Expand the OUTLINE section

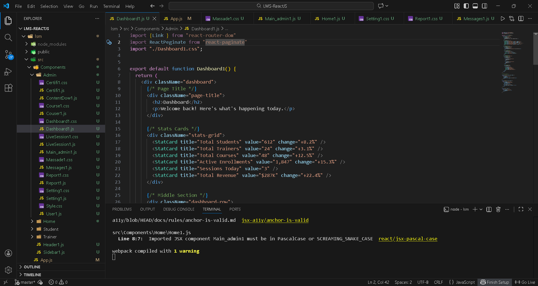[x=32, y=267]
